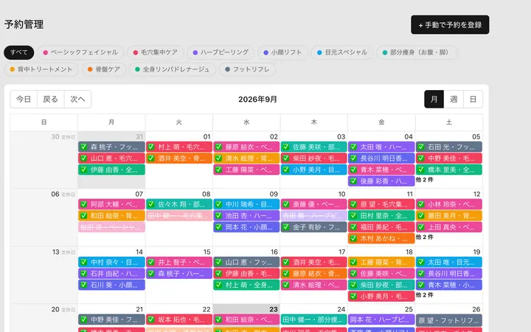Open 伊藤 由香・全 booking on the 31st

[112, 170]
